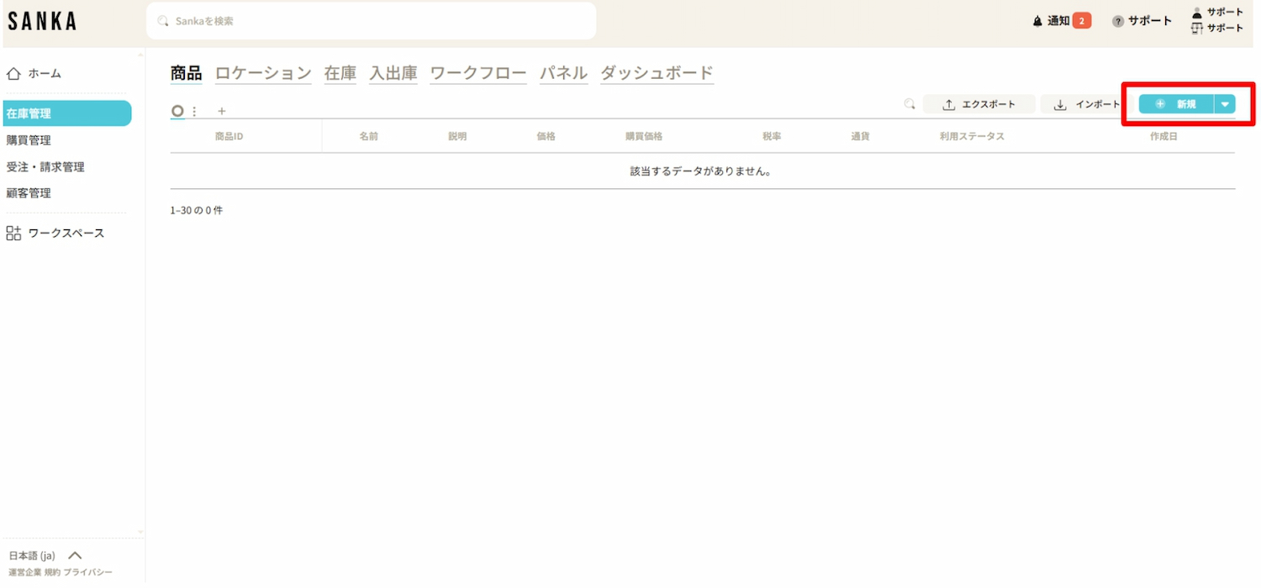1261x588 pixels.
Task: Open the support question mark icon
Action: tap(1118, 21)
